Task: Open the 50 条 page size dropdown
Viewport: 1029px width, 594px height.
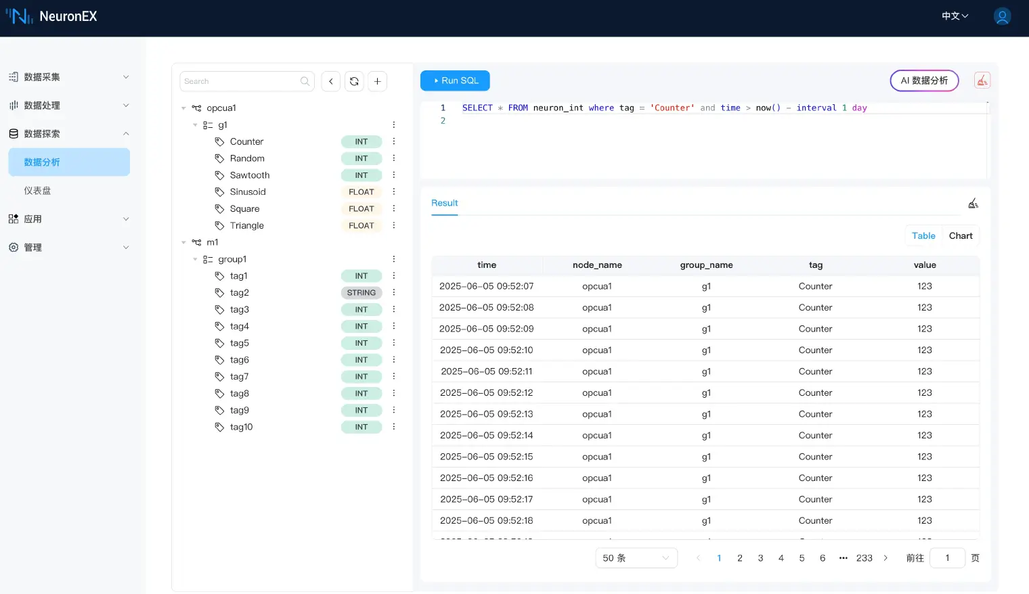Action: [x=636, y=558]
